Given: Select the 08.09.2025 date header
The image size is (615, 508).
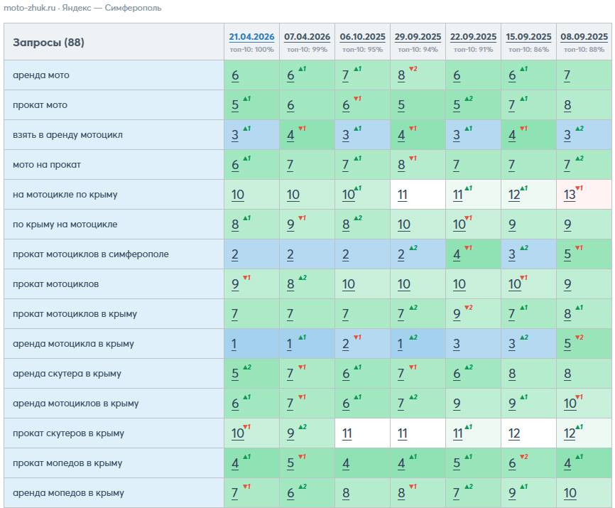Looking at the screenshot, I should click(584, 37).
